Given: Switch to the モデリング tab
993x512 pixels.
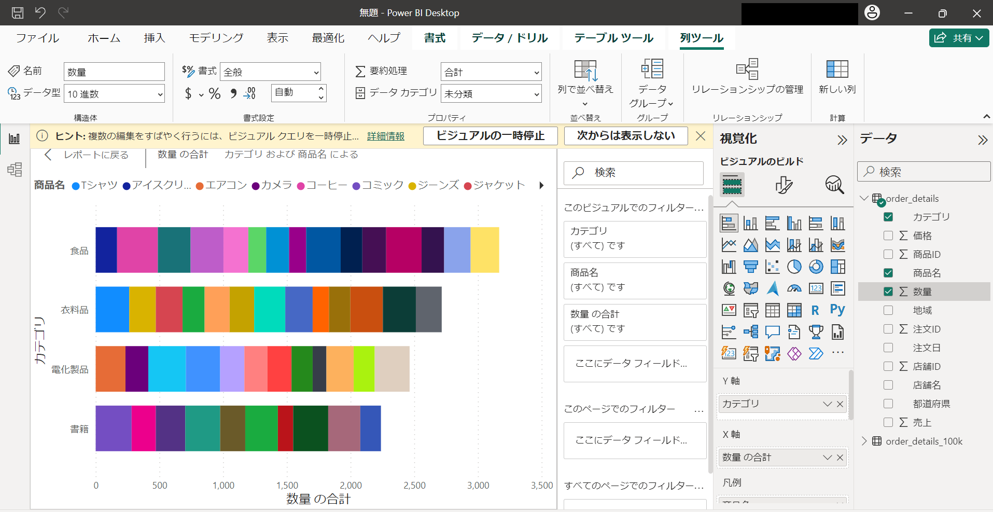Looking at the screenshot, I should point(216,38).
